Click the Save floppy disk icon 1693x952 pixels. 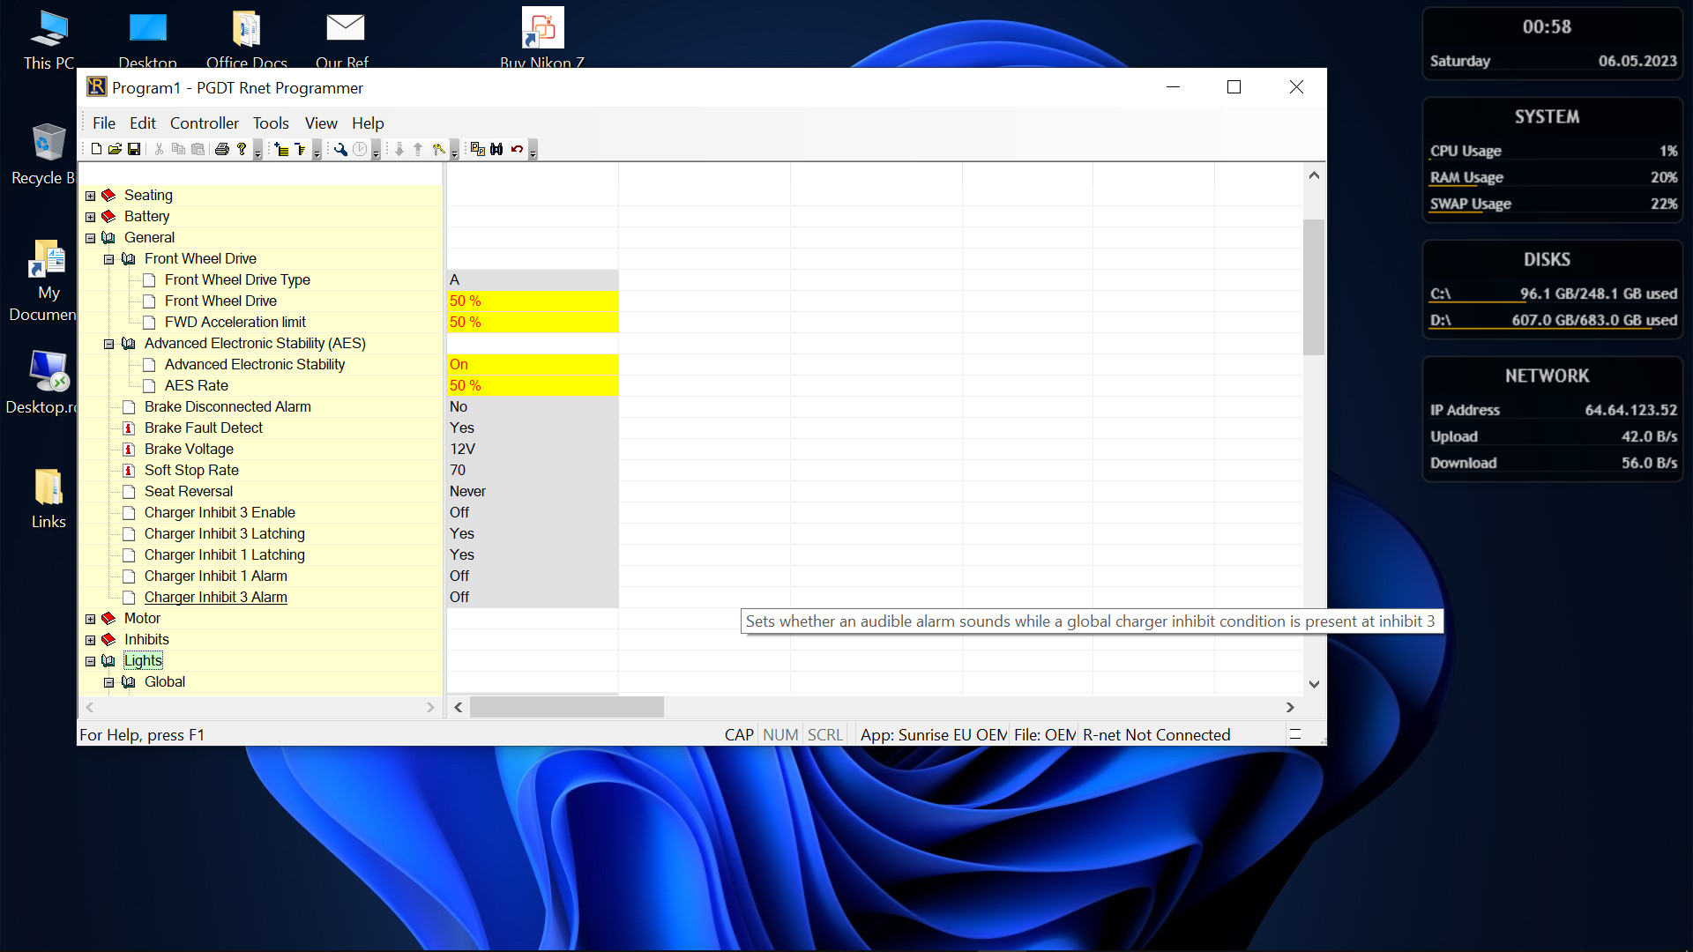(x=134, y=149)
